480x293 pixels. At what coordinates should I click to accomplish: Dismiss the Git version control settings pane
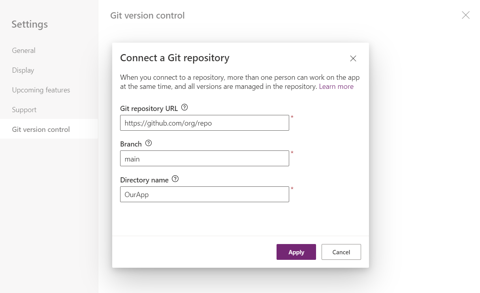pyautogui.click(x=465, y=15)
